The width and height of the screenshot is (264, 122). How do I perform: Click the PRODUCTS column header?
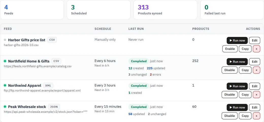(201, 29)
